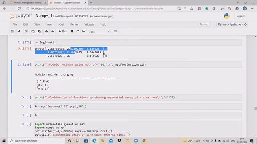Image resolution: width=257 pixels, height=144 pixels.
Task: Click the Run button
Action: pos(63,31)
